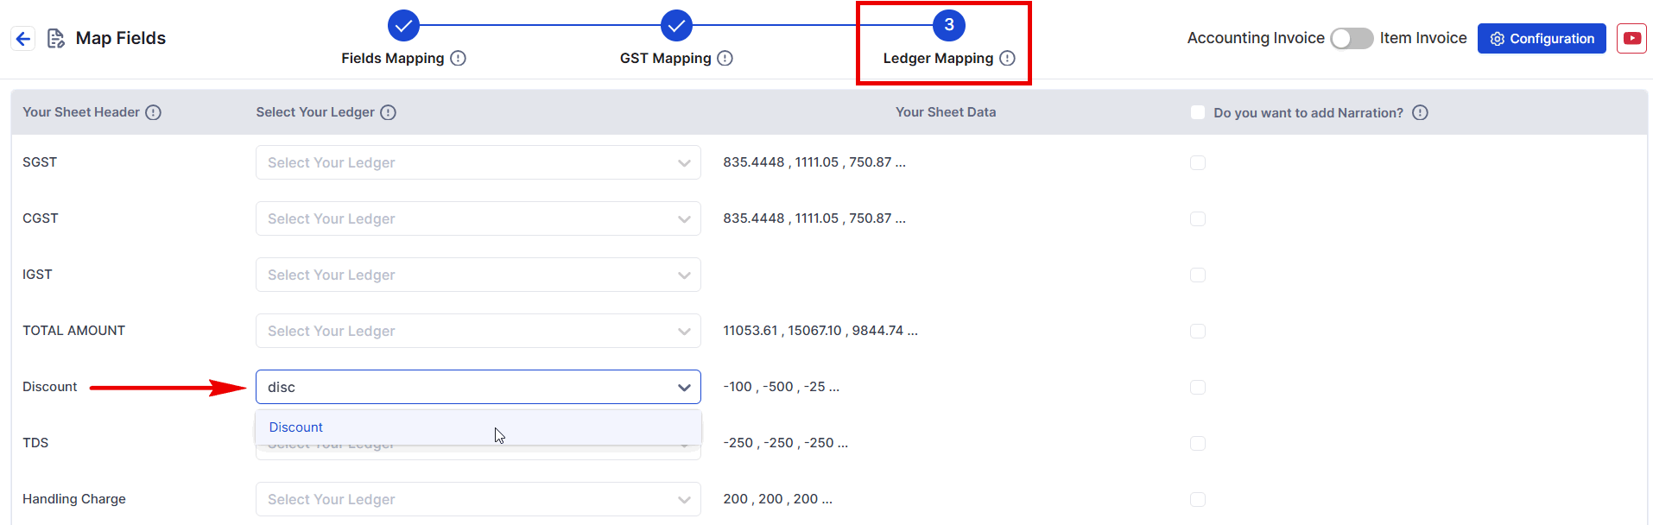The image size is (1653, 525).
Task: Open the CGST ledger dropdown
Action: tap(478, 218)
